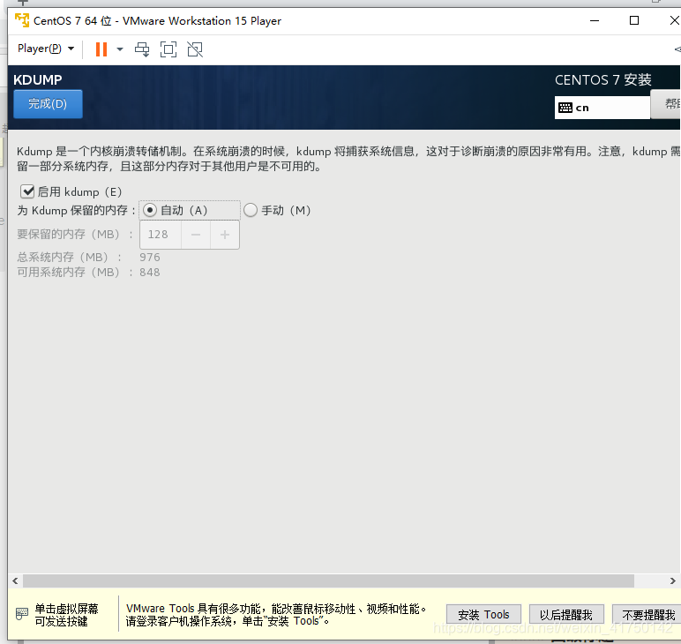This screenshot has height=644, width=681.
Task: Pause the virtual machine
Action: coord(101,49)
